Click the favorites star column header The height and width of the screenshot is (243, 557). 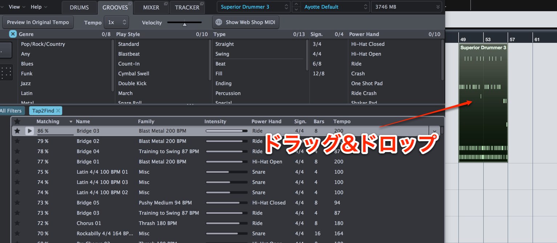coord(17,122)
